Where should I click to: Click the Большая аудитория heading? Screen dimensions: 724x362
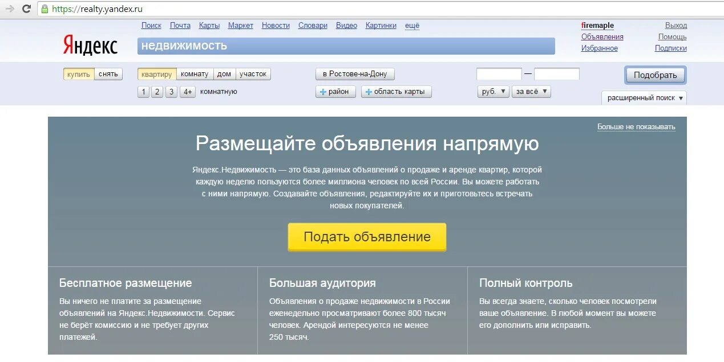(x=322, y=283)
